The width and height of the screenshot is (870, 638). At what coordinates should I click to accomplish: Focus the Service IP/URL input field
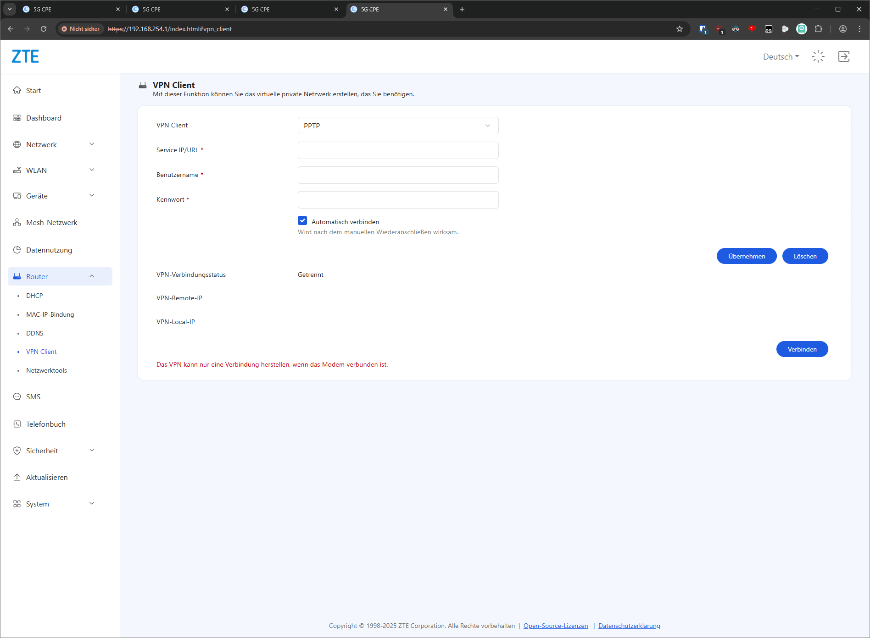[x=398, y=150]
